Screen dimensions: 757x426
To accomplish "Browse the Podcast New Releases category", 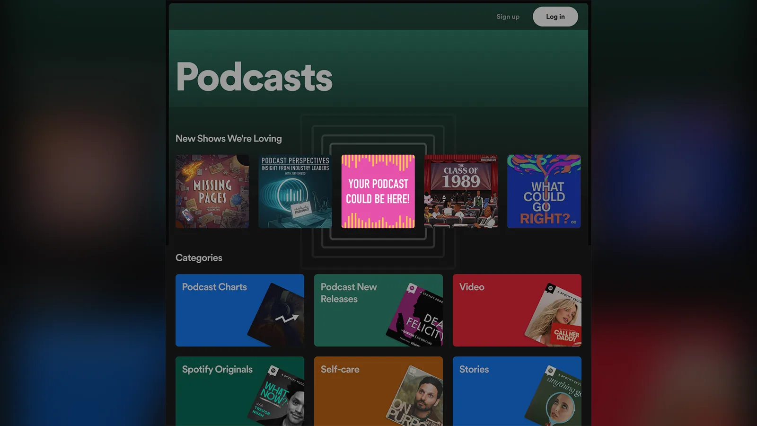I will (378, 310).
